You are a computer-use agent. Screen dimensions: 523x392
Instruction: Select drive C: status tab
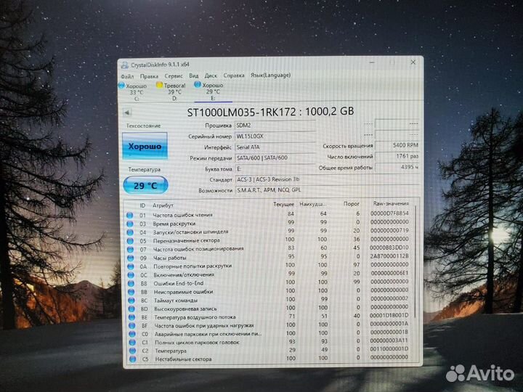(133, 92)
